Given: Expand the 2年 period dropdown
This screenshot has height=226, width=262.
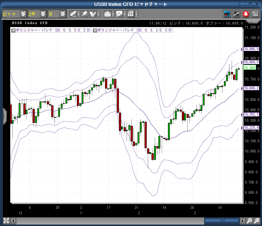Looking at the screenshot, I should pyautogui.click(x=37, y=14).
